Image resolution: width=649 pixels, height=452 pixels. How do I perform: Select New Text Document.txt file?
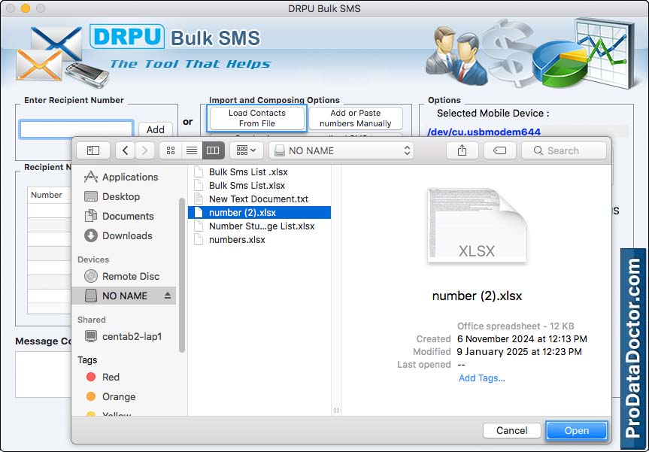tap(258, 199)
